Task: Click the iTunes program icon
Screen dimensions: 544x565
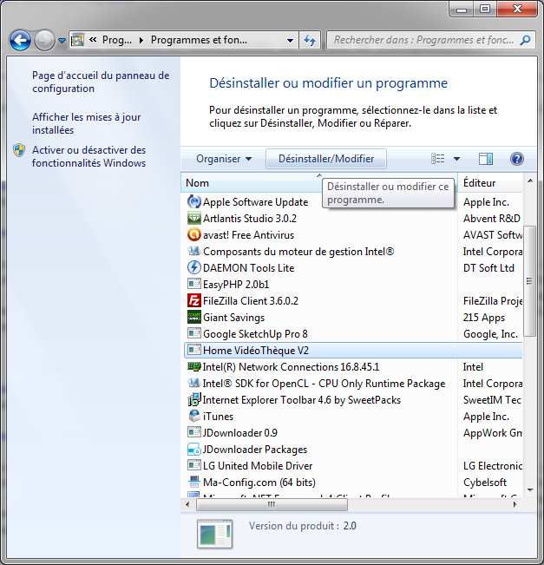Action: pyautogui.click(x=194, y=417)
